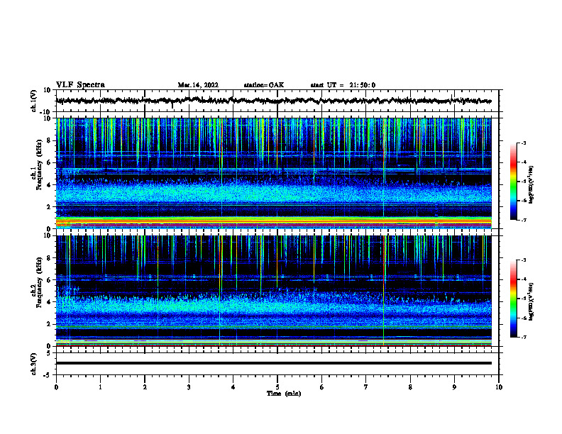Click the ch.2 spectrogram hiss band near 3.5 kHz

click(273, 307)
